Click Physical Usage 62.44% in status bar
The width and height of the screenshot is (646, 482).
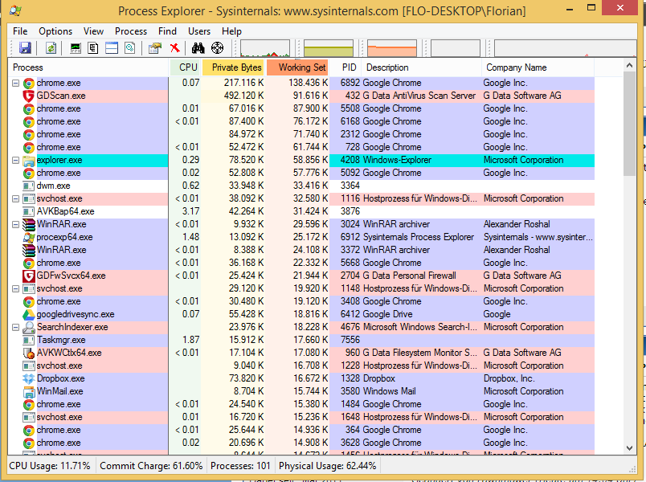(328, 466)
